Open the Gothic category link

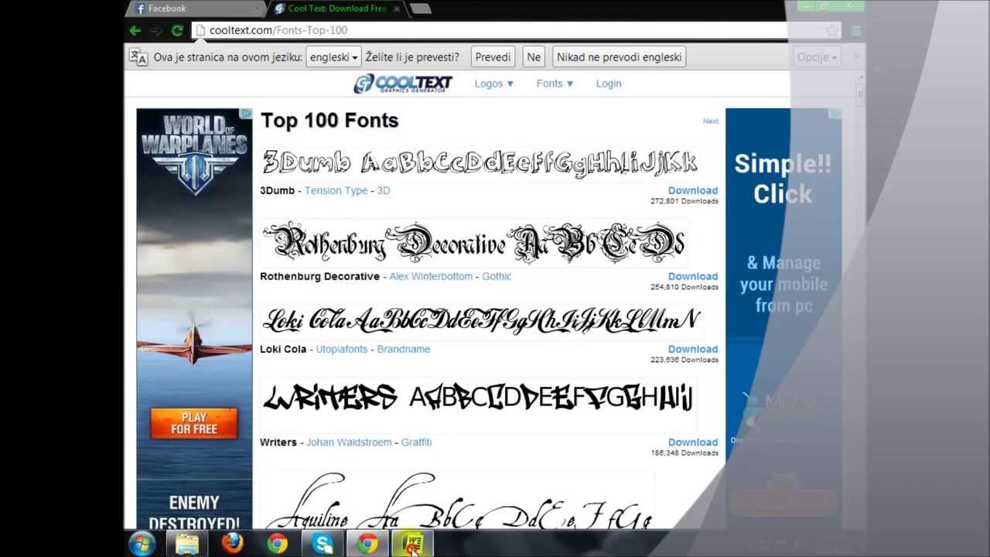pyautogui.click(x=497, y=276)
